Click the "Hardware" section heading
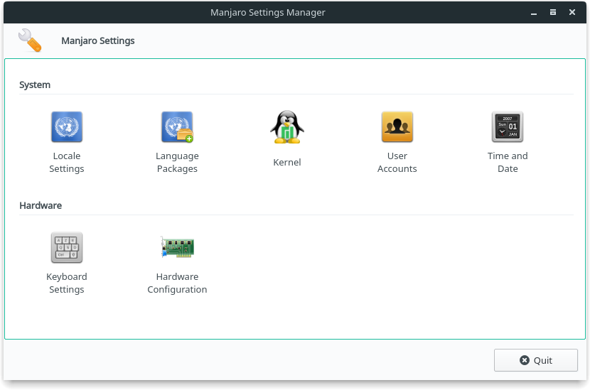Viewport: 590px width, 390px height. (x=41, y=205)
